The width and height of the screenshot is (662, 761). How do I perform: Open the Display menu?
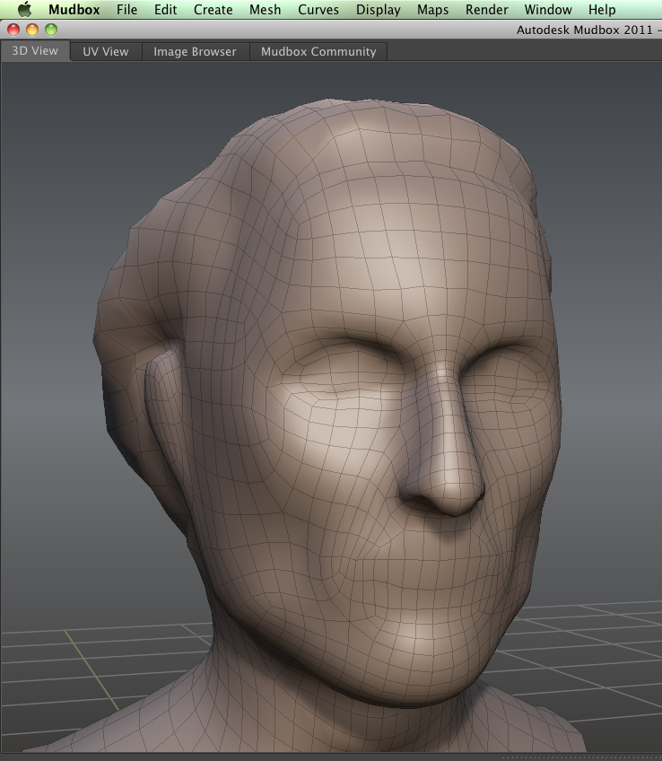pyautogui.click(x=378, y=10)
